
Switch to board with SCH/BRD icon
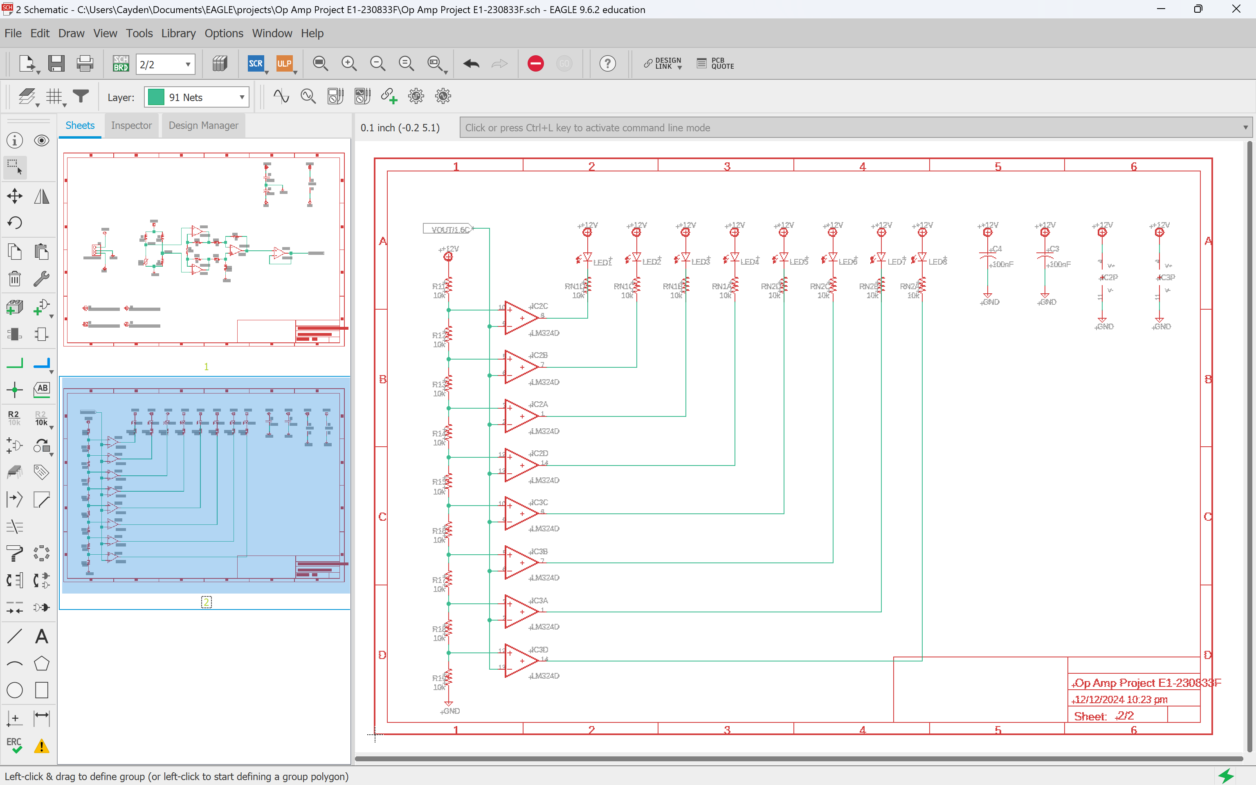(120, 64)
